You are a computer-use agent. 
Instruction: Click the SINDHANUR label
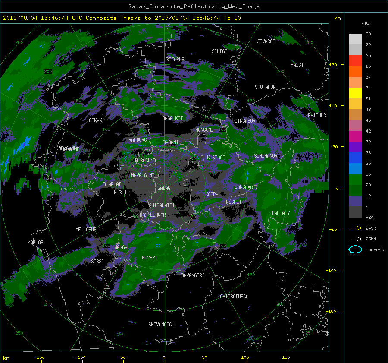[x=266, y=156]
